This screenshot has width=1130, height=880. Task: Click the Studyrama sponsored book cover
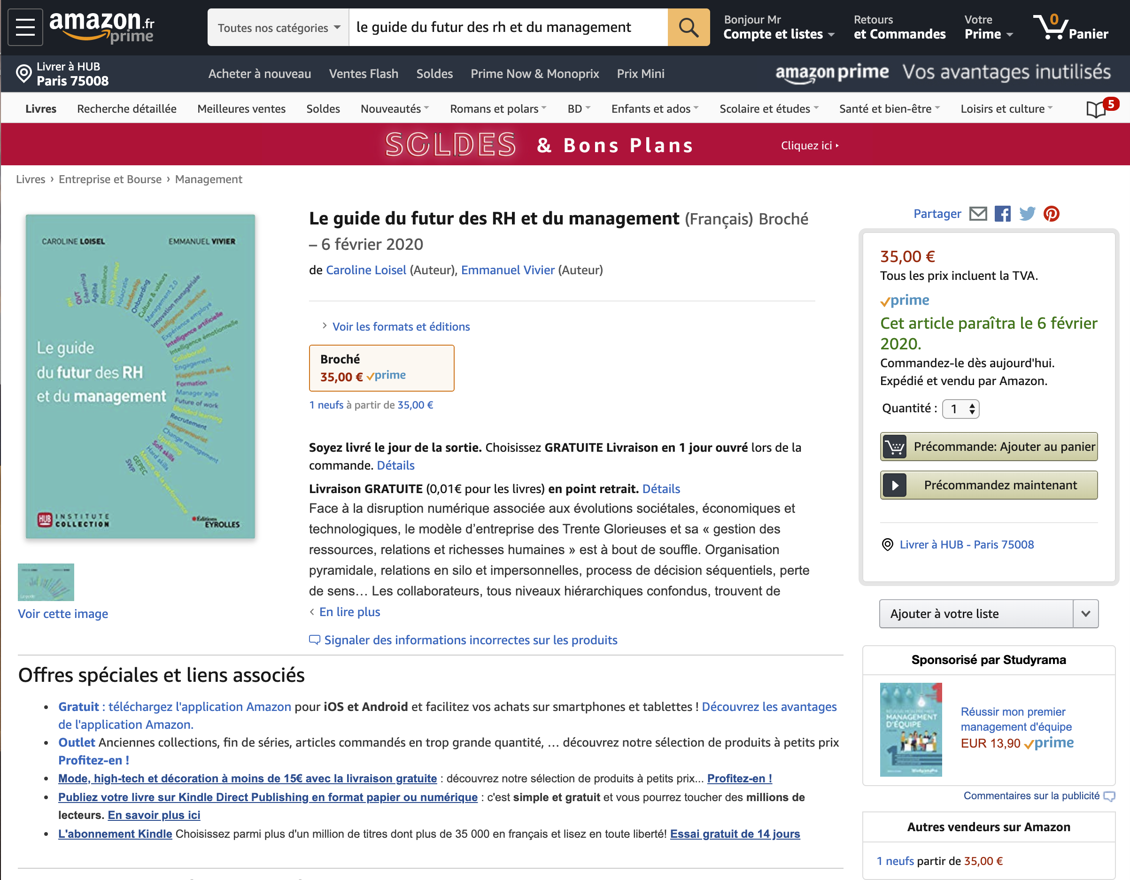[x=911, y=729]
